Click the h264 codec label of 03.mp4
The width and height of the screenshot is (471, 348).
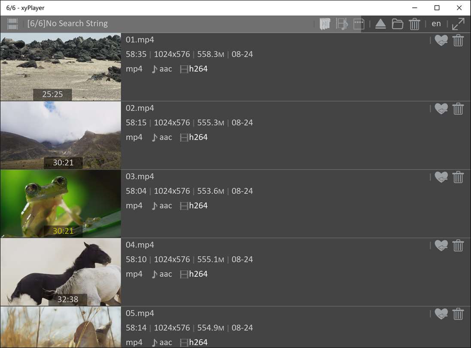coord(198,205)
